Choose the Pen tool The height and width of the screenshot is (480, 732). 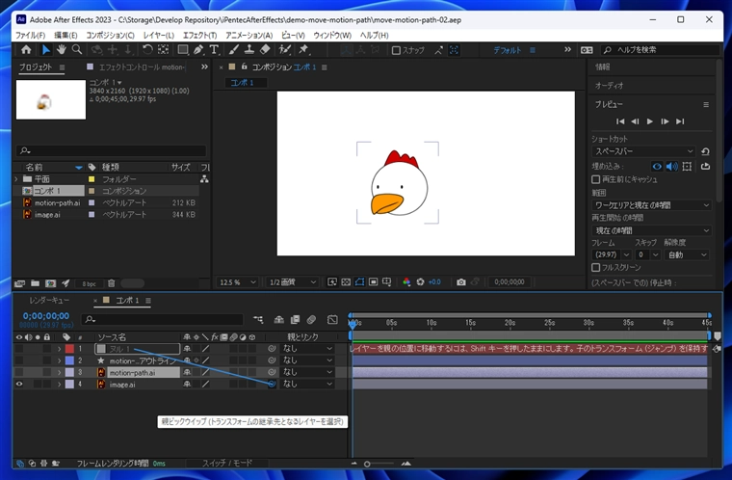click(x=198, y=50)
